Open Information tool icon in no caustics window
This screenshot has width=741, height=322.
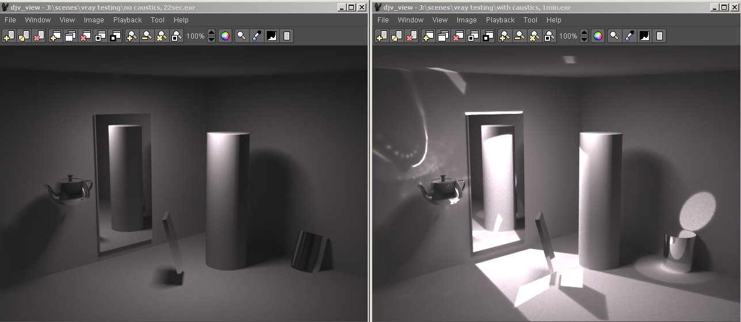[x=287, y=36]
